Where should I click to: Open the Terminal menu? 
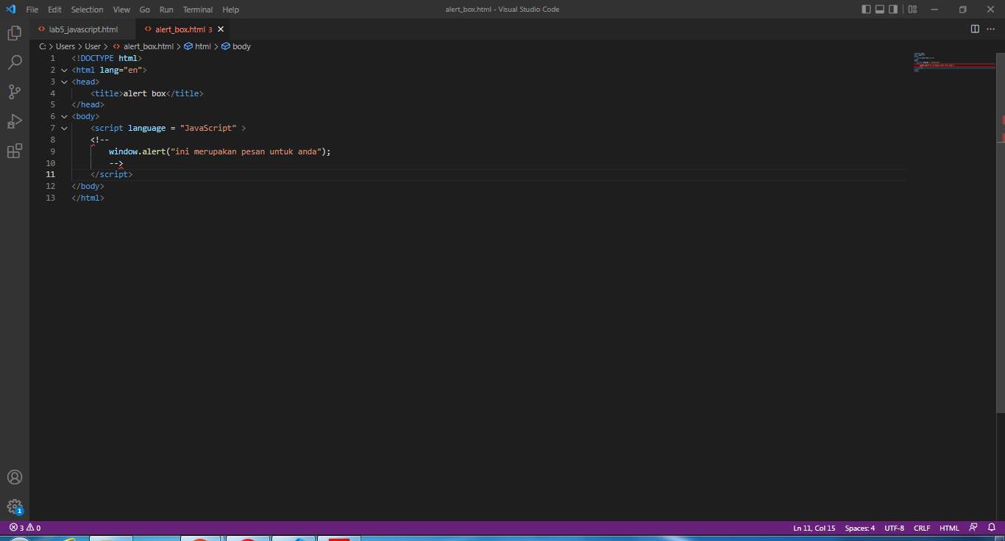click(x=197, y=10)
